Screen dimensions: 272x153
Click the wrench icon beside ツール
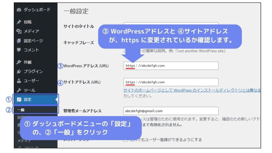pyautogui.click(x=19, y=90)
